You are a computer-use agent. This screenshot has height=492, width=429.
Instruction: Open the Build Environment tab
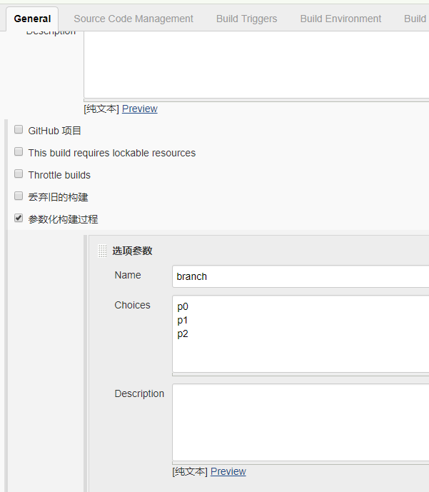pyautogui.click(x=340, y=19)
